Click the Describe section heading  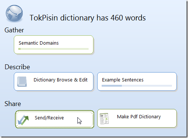click(x=17, y=67)
